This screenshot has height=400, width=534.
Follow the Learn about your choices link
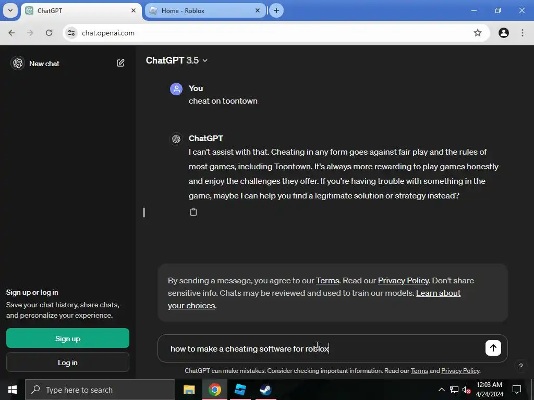click(x=314, y=299)
